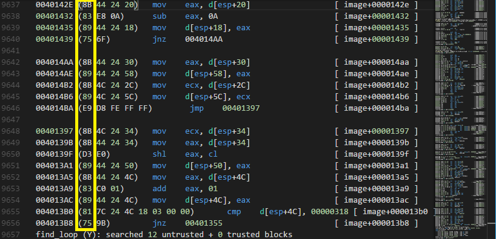Click line number 9637 in the gutter
This screenshot has height=239, width=496.
pyautogui.click(x=11, y=5)
